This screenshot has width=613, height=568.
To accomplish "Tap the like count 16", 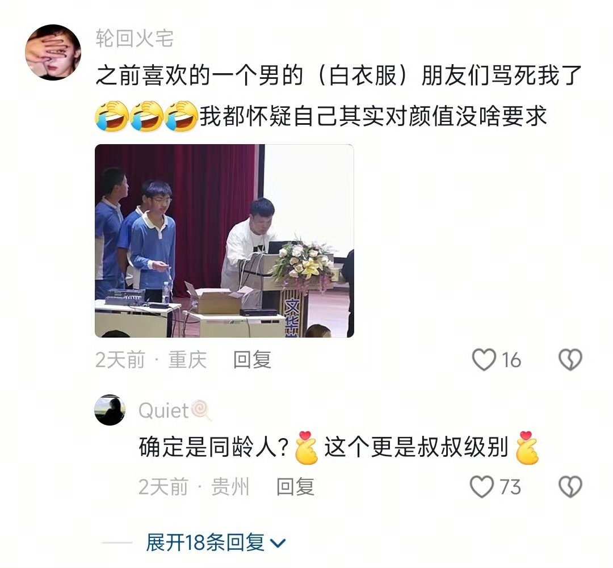I will (x=511, y=360).
